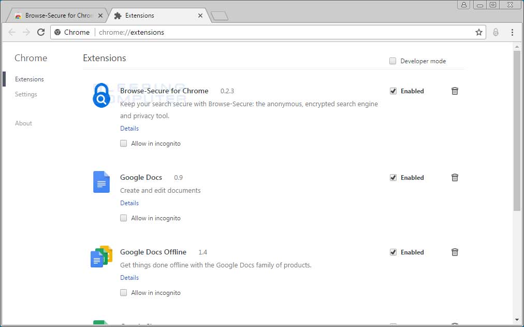
Task: View Details for Browse-Secure for Chrome
Action: 129,129
